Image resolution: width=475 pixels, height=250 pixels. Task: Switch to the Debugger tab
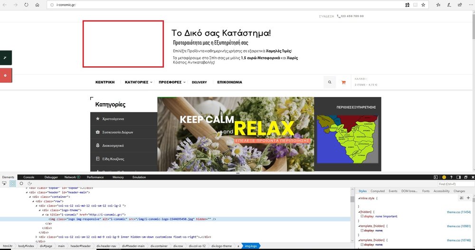[x=51, y=177]
